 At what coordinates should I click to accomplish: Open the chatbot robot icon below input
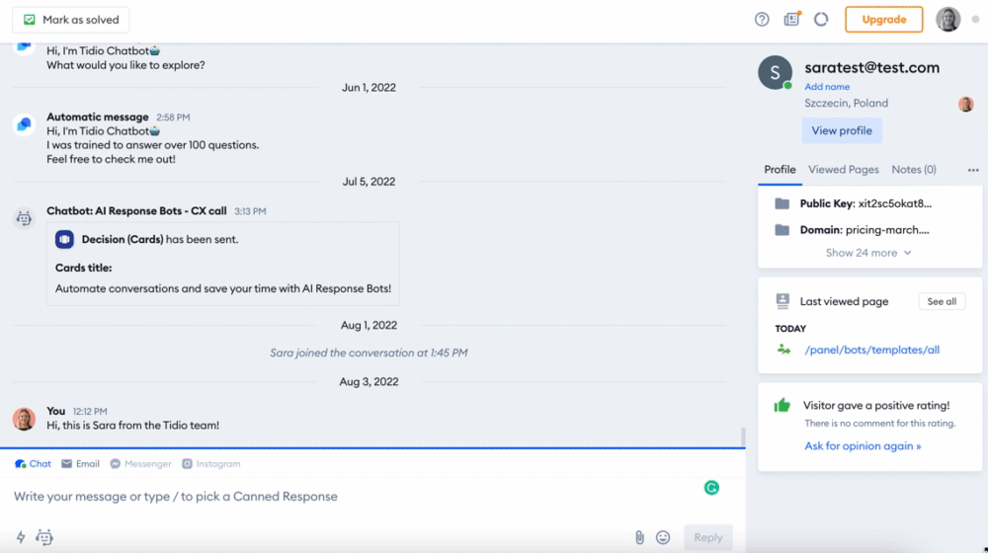coord(44,537)
